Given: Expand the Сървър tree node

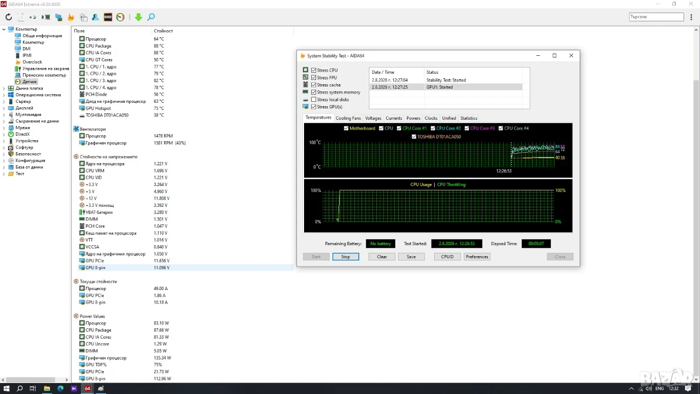Looking at the screenshot, I should pos(4,101).
